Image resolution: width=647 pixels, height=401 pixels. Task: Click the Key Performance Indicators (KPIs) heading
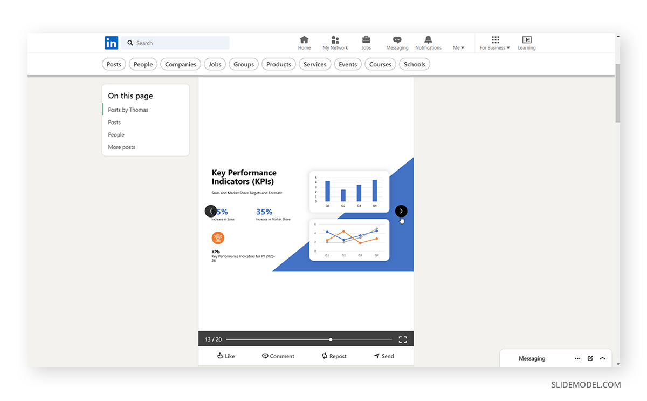point(244,177)
